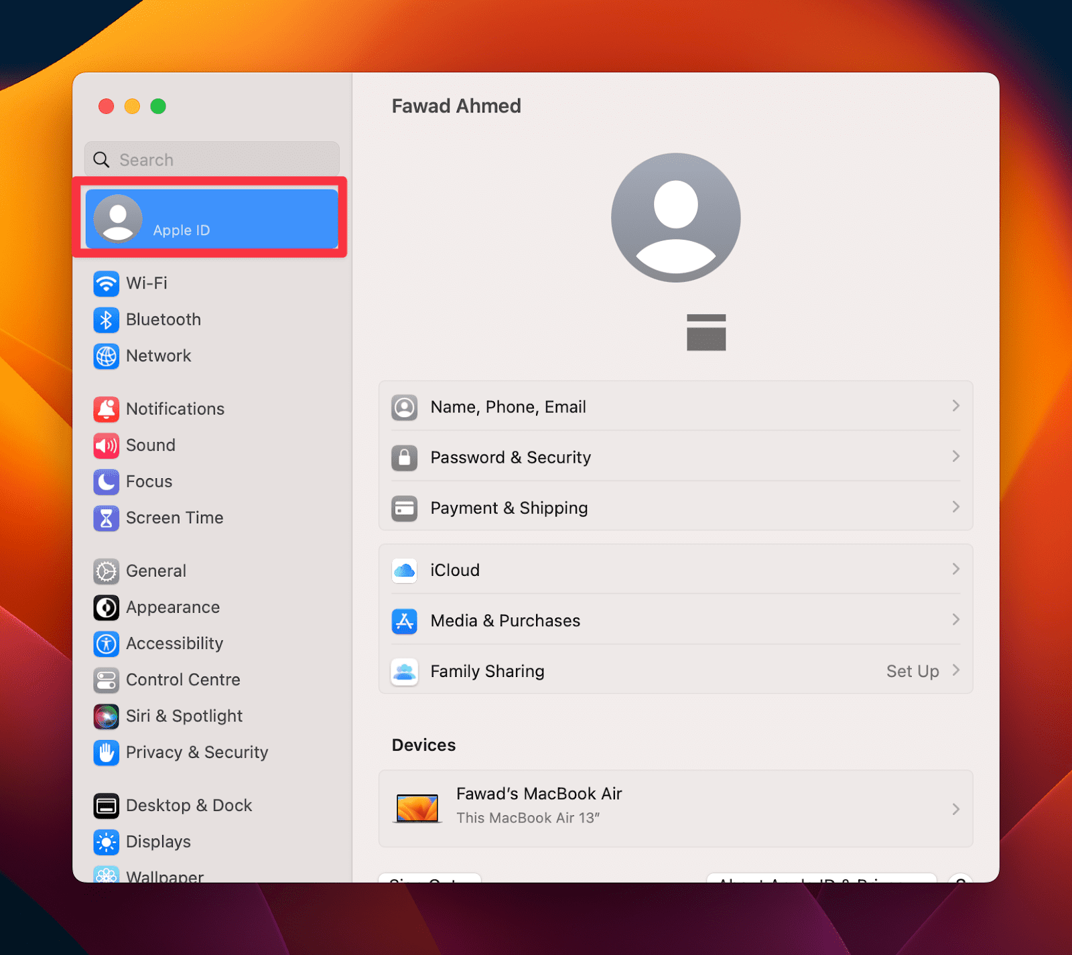This screenshot has width=1072, height=955.
Task: Expand the iCloud row chevron
Action: (955, 569)
